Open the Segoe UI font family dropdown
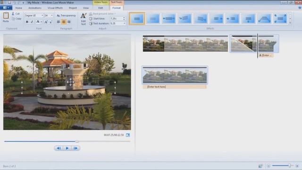 pos(42,16)
